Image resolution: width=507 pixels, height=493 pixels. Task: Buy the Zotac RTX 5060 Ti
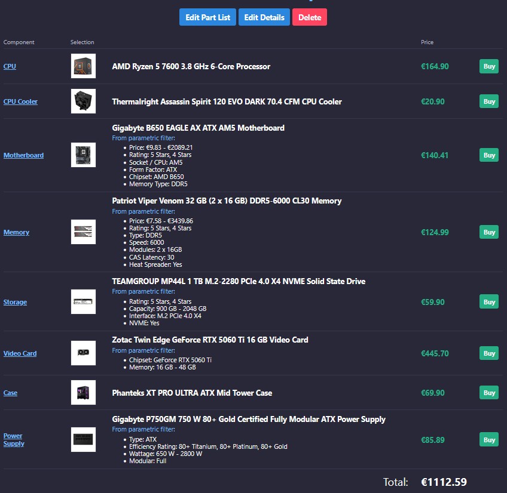(x=489, y=353)
